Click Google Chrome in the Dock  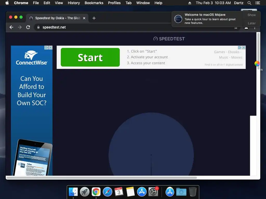pos(96,192)
